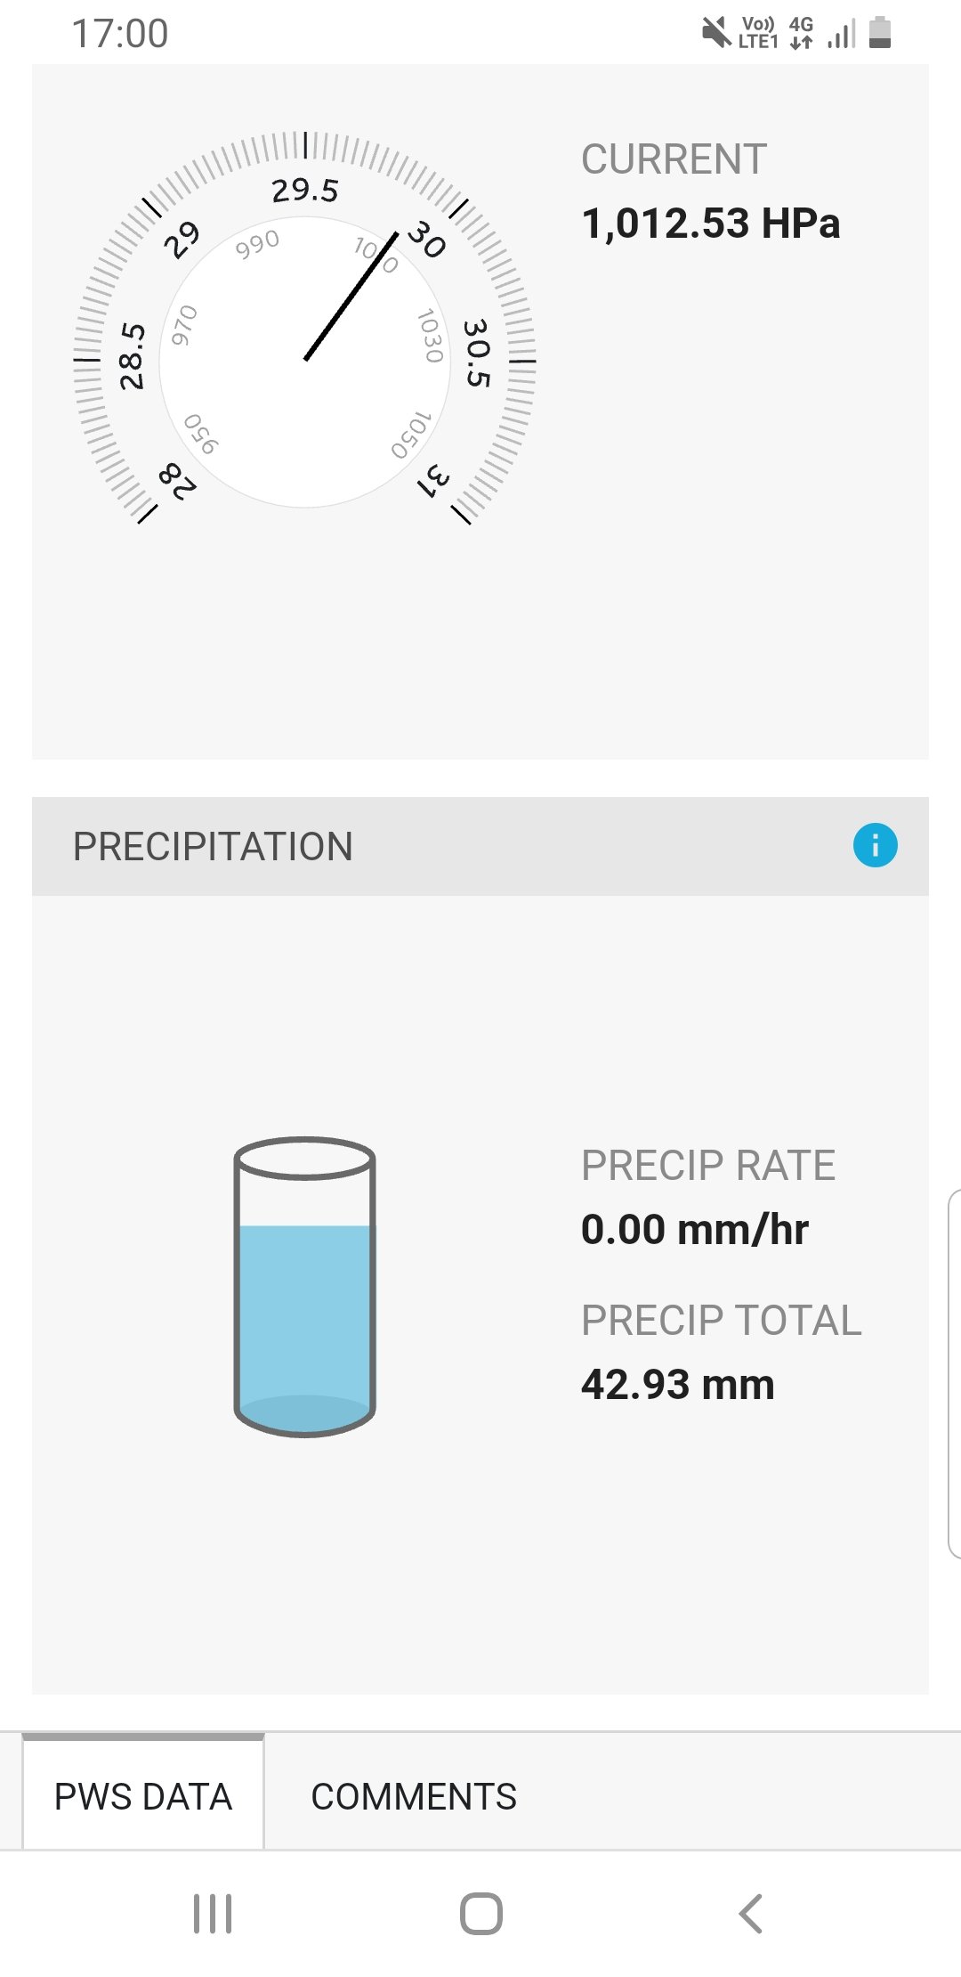Tap the 1,012.53 HPa pressure reading
The height and width of the screenshot is (1977, 961).
tap(710, 223)
